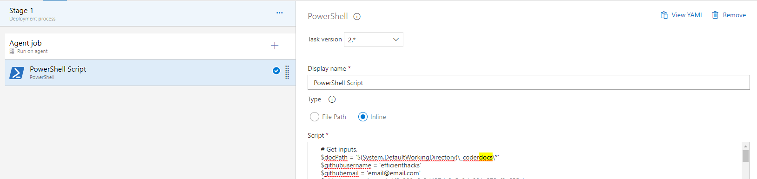Expand Task version list via chevron arrow
The height and width of the screenshot is (179, 757).
396,40
